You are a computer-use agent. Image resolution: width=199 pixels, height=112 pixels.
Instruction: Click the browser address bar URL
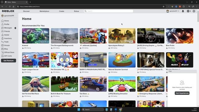(30, 7)
